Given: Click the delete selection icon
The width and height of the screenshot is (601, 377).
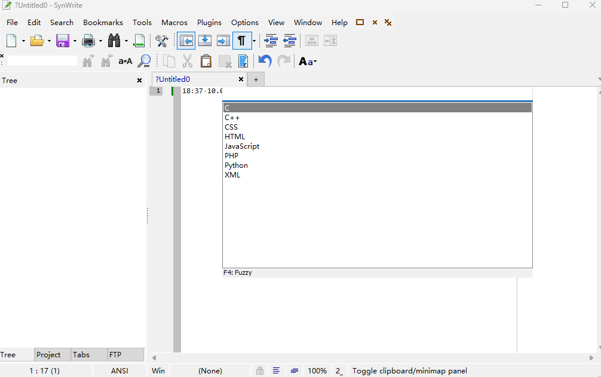Looking at the screenshot, I should click(x=225, y=62).
